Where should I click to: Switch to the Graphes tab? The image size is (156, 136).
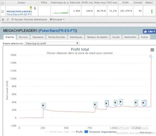10,37
